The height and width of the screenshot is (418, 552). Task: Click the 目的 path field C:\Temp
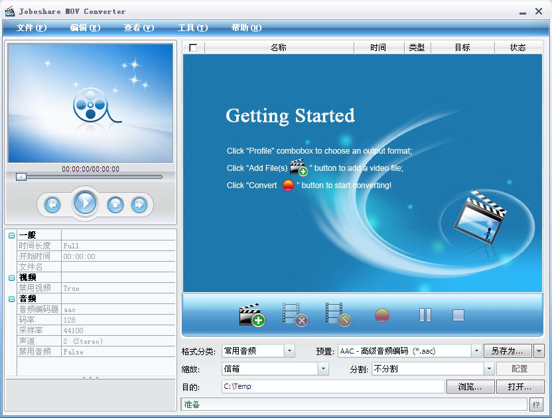[333, 386]
